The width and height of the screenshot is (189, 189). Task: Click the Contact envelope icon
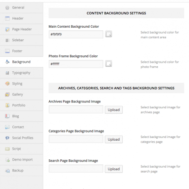(x=7, y=127)
